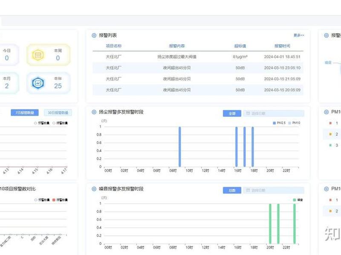Toggle 噪音 legend series in noise chart
Image resolution: width=341 pixels, height=255 pixels.
[298, 200]
